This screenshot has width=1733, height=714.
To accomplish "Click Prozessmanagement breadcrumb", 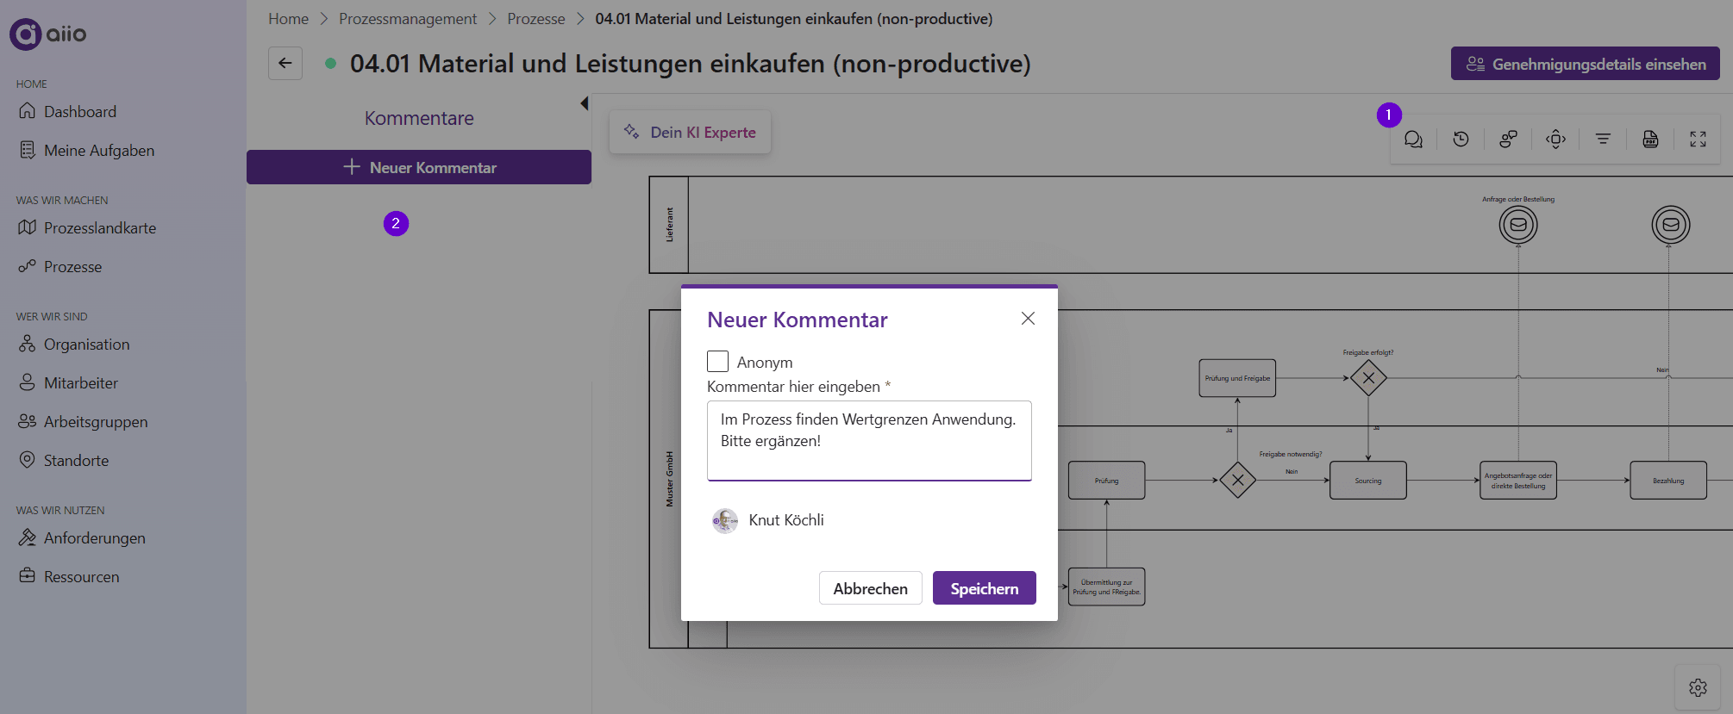I will point(408,19).
